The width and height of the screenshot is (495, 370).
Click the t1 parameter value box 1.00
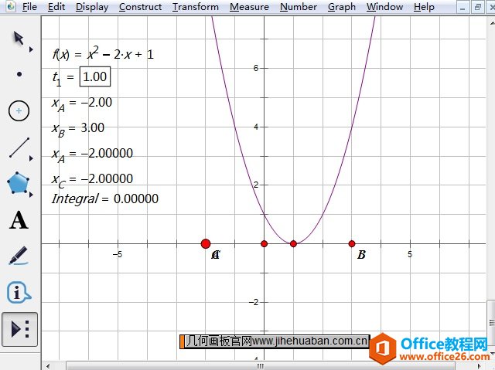(x=94, y=76)
